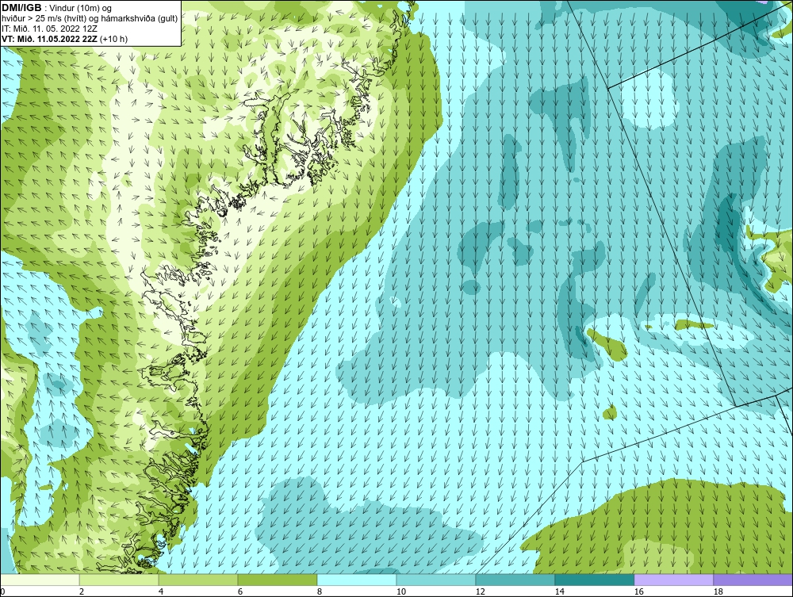Click the 4–6 m/s green legend swatch

(198, 580)
